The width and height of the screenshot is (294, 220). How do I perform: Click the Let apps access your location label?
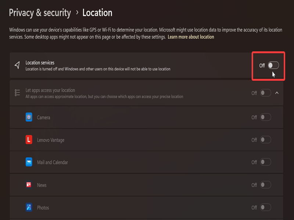point(50,90)
